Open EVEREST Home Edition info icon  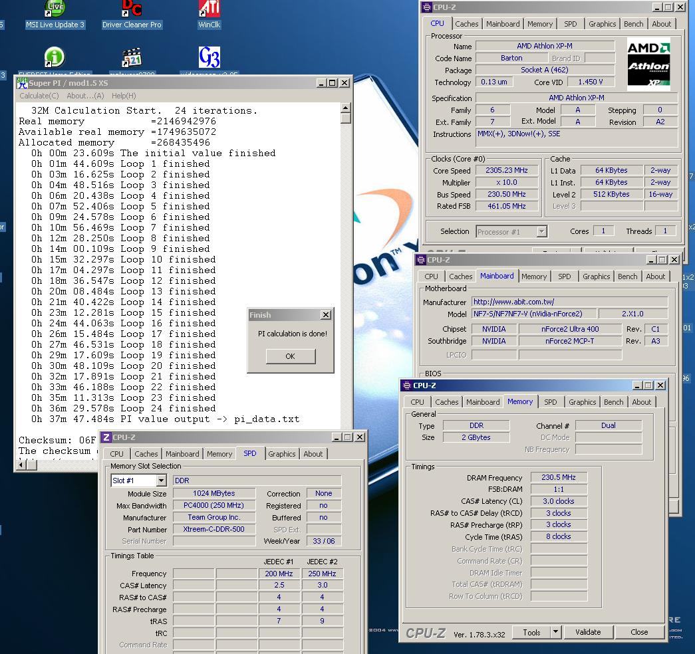tap(55, 57)
